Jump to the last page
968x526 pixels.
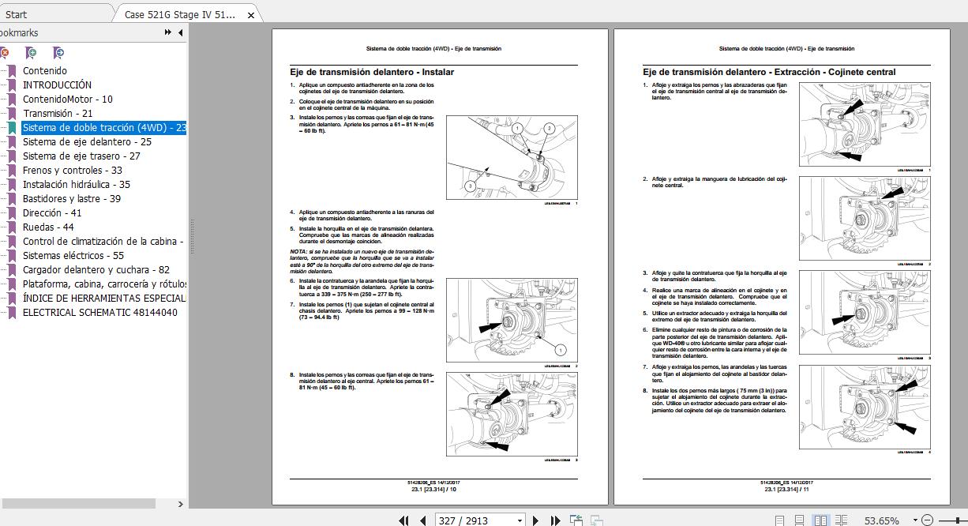click(x=555, y=520)
